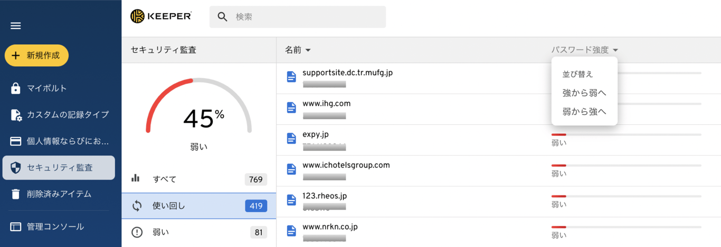Viewport: 721px width, 247px height.
Task: Open マイボルト in the sidebar
Action: coord(58,88)
